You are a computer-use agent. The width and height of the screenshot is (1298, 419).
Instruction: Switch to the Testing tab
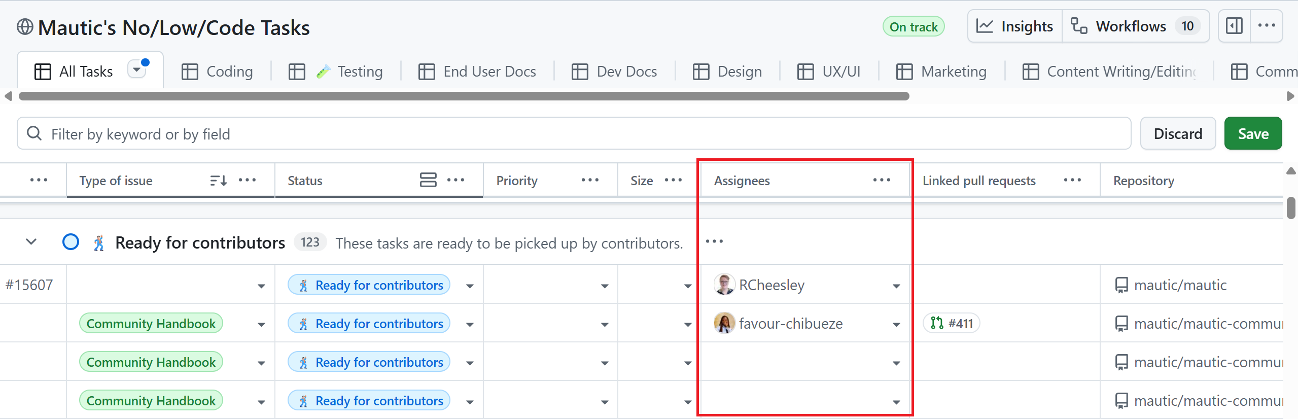pos(336,72)
